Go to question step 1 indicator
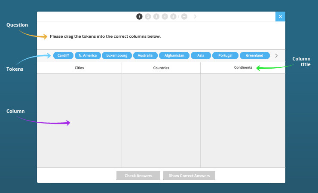The height and width of the screenshot is (193, 318). pyautogui.click(x=139, y=17)
